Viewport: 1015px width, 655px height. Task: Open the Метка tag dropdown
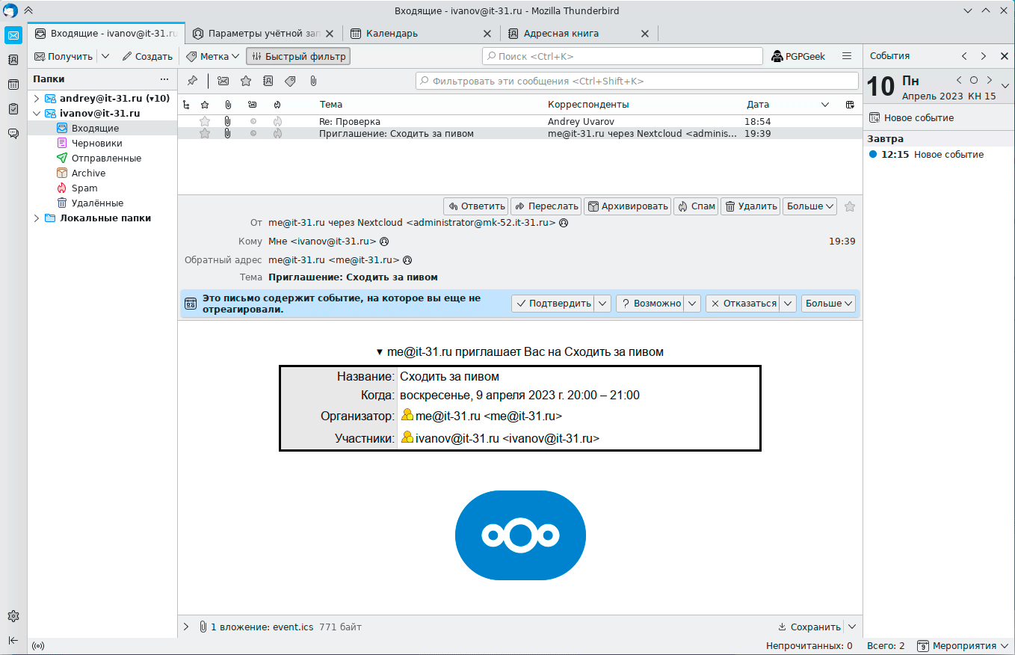(x=212, y=56)
